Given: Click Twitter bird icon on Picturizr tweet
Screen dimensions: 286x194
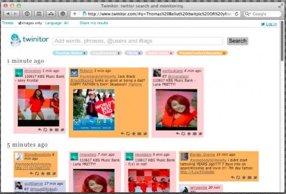Looking at the screenshot, I should (145, 134).
